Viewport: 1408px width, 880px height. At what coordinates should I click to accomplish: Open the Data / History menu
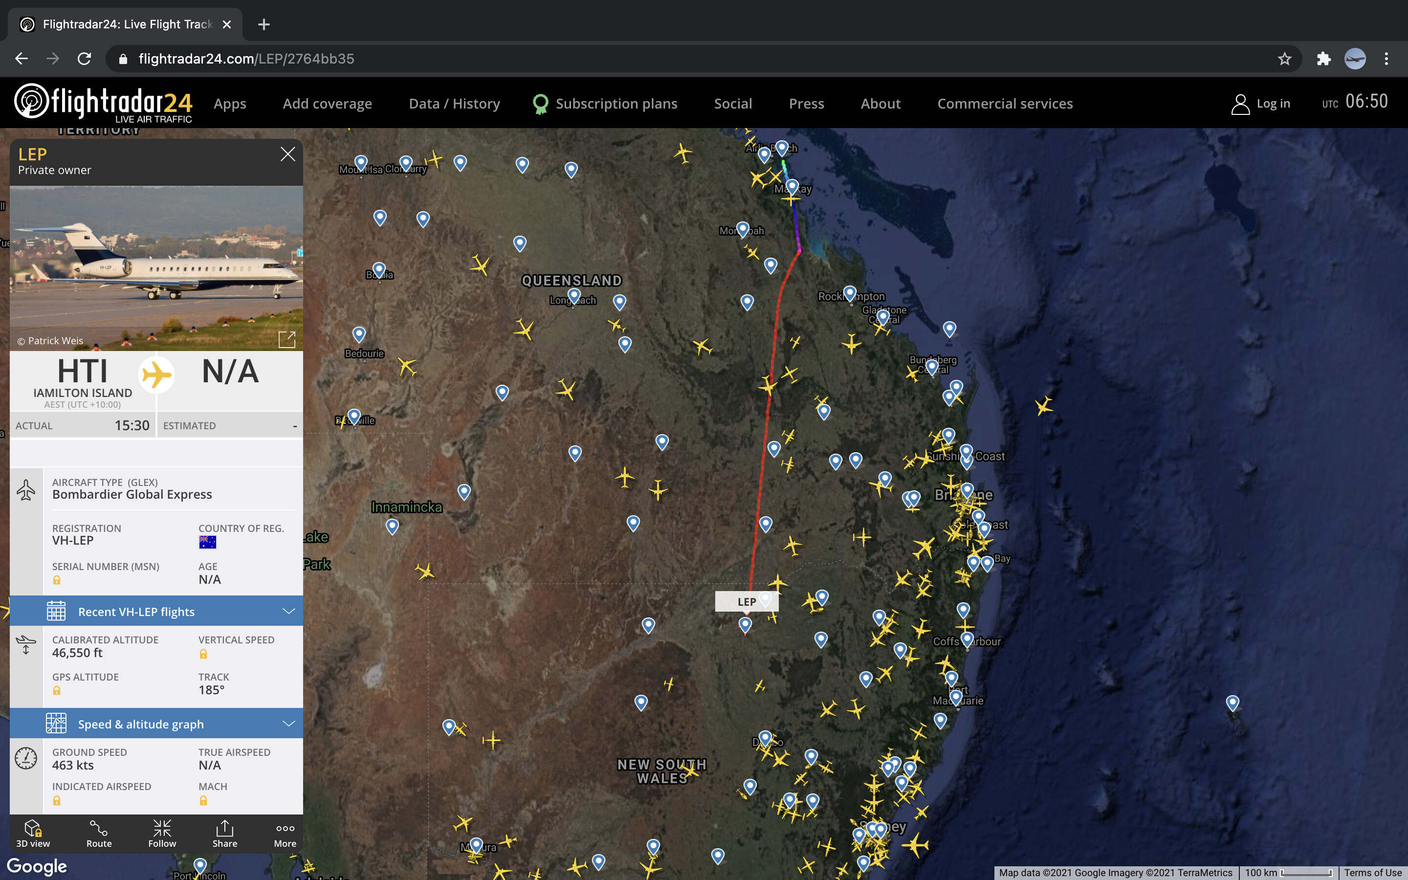pos(454,104)
